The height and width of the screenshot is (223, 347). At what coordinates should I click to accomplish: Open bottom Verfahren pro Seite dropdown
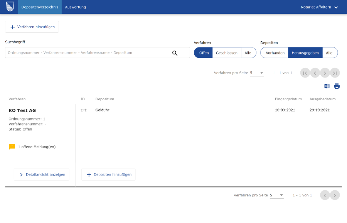click(x=276, y=195)
